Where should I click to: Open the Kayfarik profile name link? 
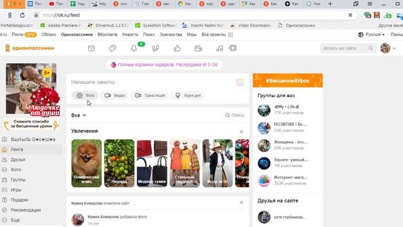[33, 139]
